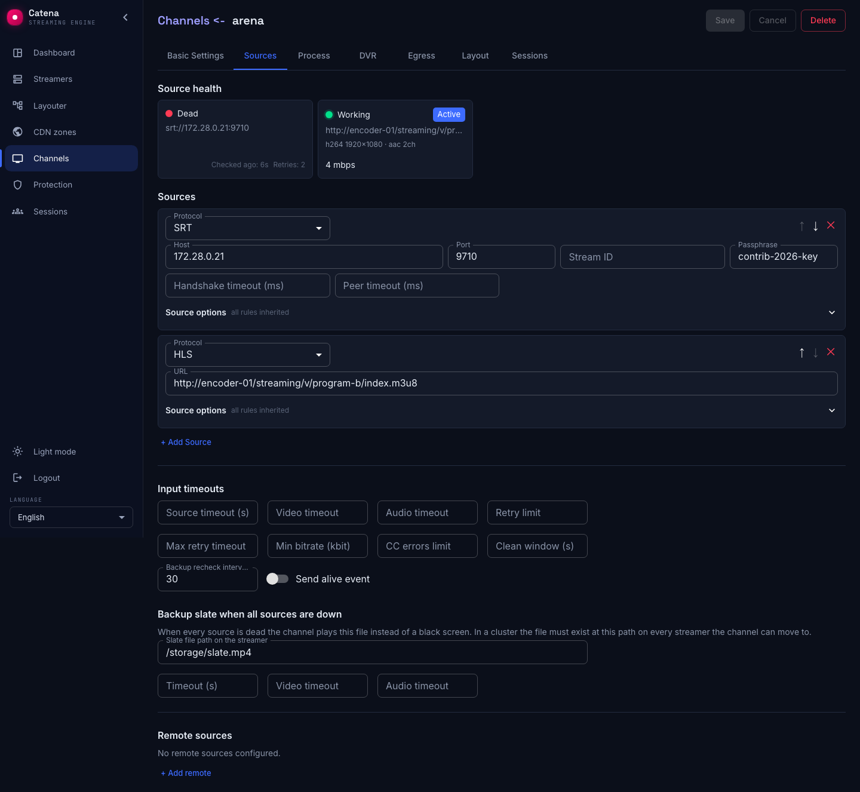Image resolution: width=860 pixels, height=792 pixels.
Task: Open the Layouter icon in the sidebar
Action: pos(18,106)
